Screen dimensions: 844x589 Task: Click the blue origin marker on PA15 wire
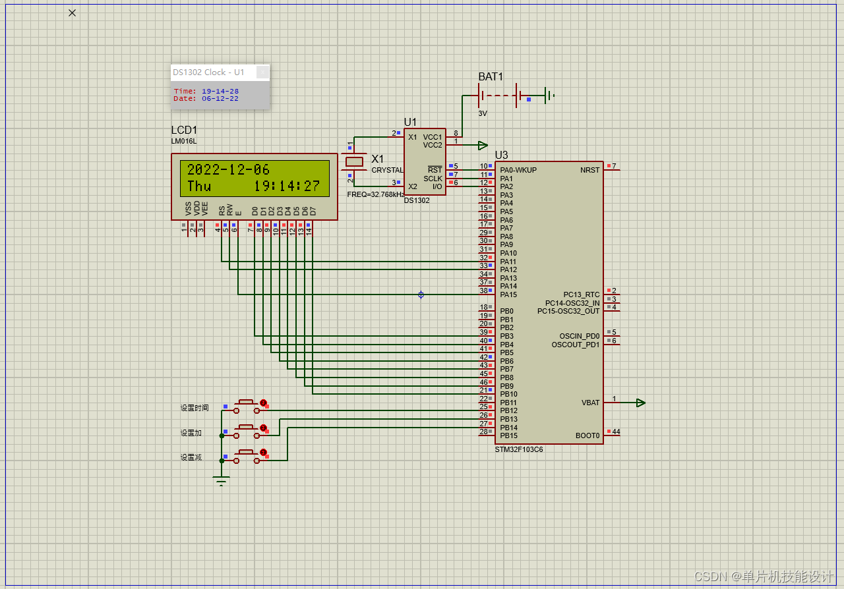tap(421, 294)
